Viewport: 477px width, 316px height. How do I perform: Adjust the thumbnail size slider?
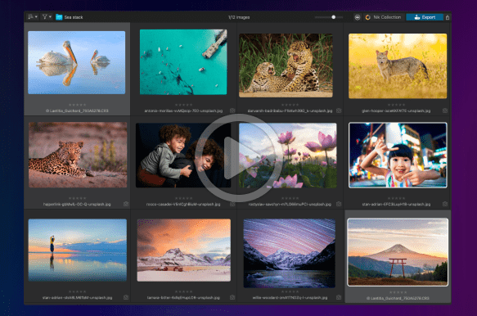coord(329,17)
